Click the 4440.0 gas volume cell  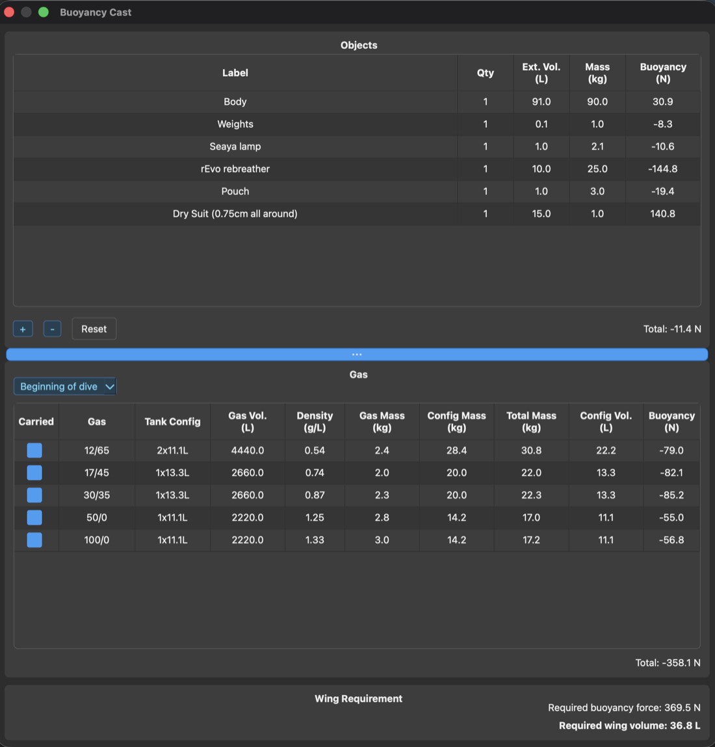click(247, 450)
